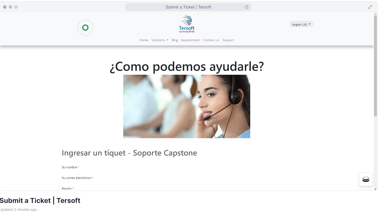Click the "Asunto" field label
Screen dimensions: 378x213
point(67,188)
